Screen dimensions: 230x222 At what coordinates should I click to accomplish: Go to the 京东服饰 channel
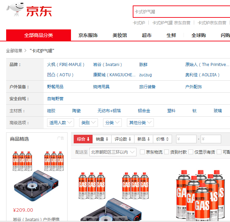(x=88, y=35)
